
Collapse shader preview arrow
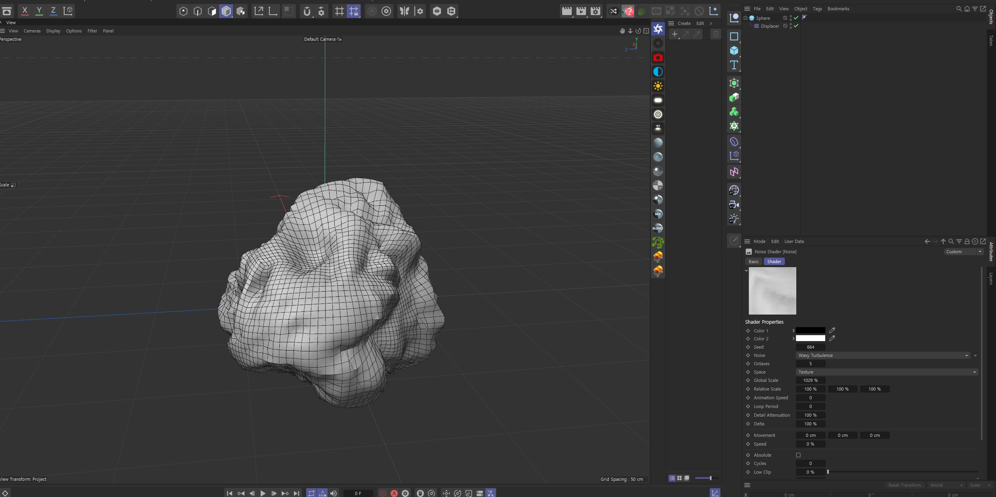(746, 270)
